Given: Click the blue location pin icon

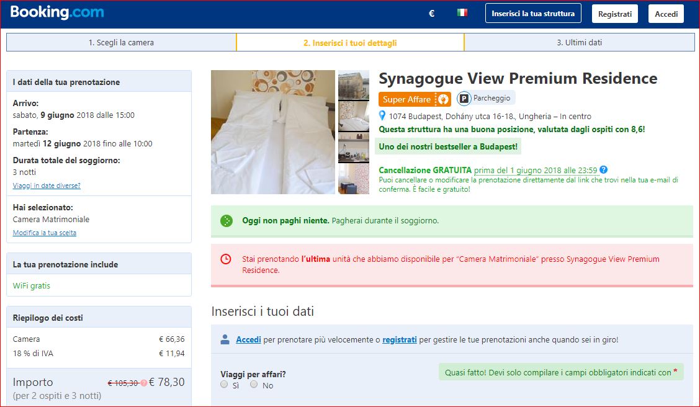Looking at the screenshot, I should (382, 115).
